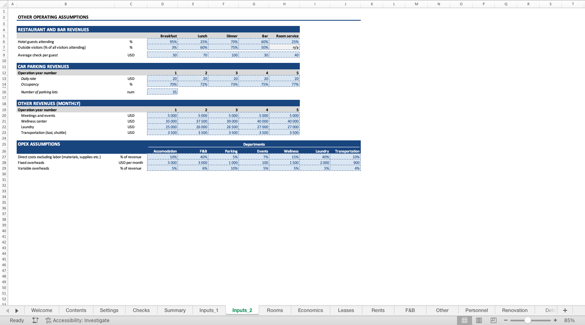Switch to Normal view in status bar
The height and width of the screenshot is (325, 585).
coord(464,320)
